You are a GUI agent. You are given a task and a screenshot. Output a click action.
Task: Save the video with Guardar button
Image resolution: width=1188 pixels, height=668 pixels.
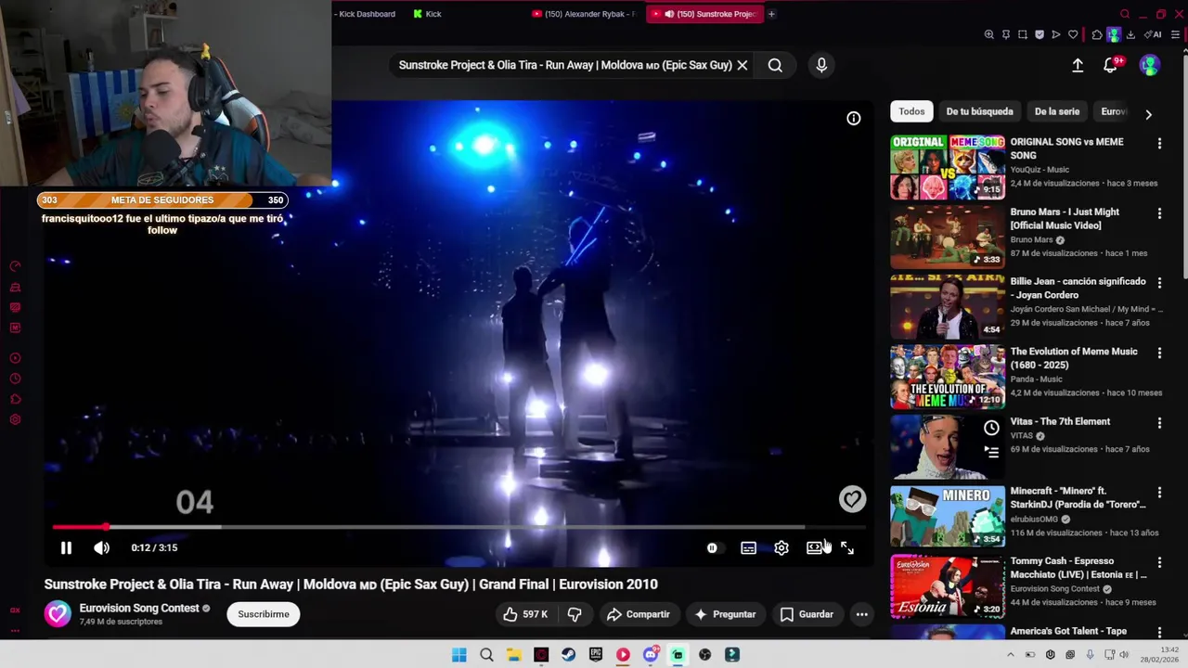point(807,614)
